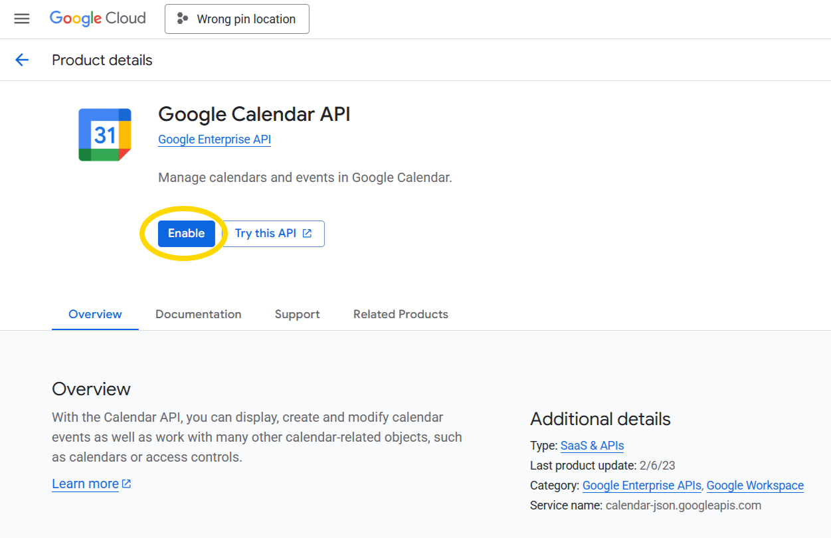Click the Product details page title
Image resolution: width=831 pixels, height=538 pixels.
tap(102, 60)
